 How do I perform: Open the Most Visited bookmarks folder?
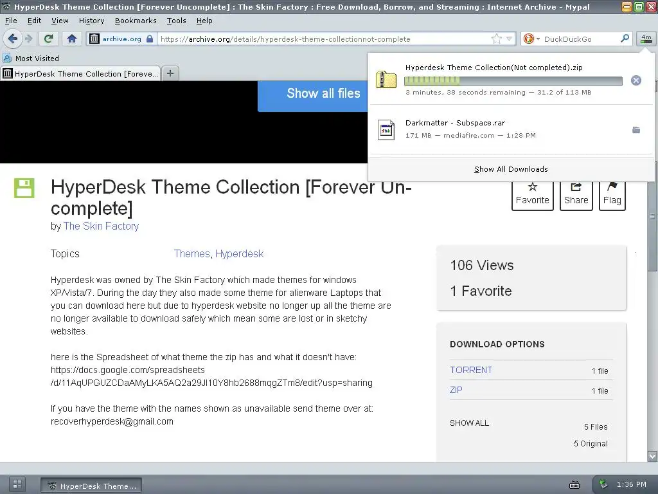pyautogui.click(x=31, y=59)
